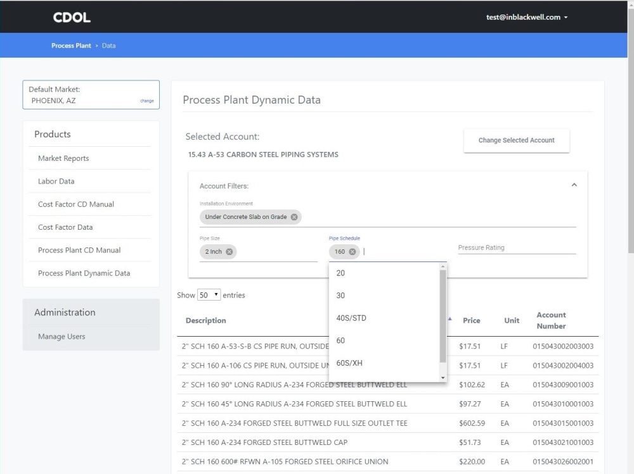Choose '30' from the pipe schedule options

point(340,296)
